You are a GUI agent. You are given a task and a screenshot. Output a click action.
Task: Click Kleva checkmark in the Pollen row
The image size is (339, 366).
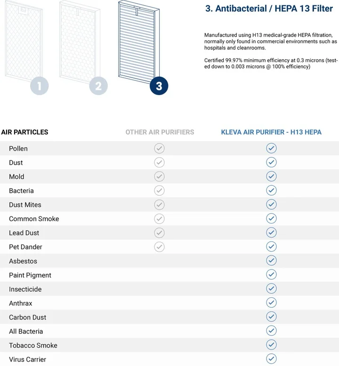click(271, 149)
